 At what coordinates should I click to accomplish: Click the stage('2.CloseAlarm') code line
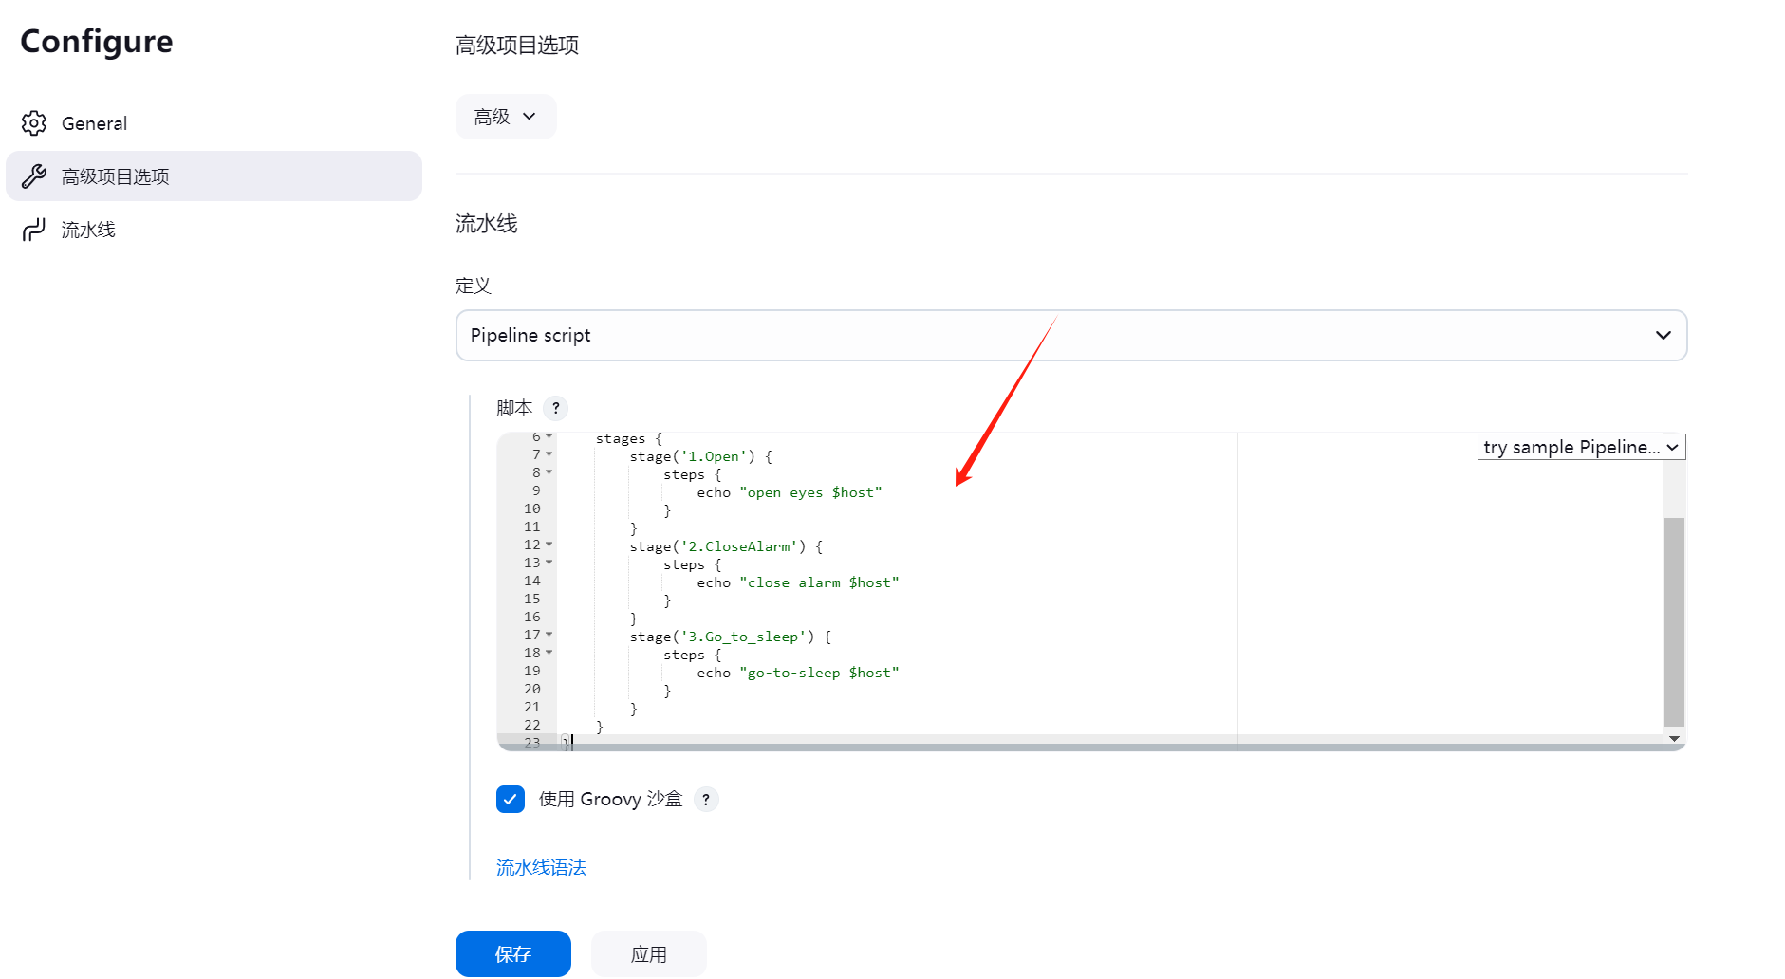click(x=727, y=546)
